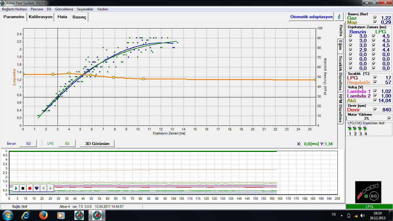Screen dimensions: 393x221
Task: Click the green play button on the chart
Action: 16,188
